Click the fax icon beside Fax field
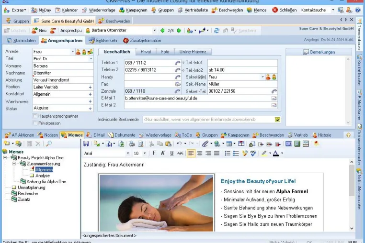Image resolution: width=365 pixels, height=243 pixels. (178, 84)
